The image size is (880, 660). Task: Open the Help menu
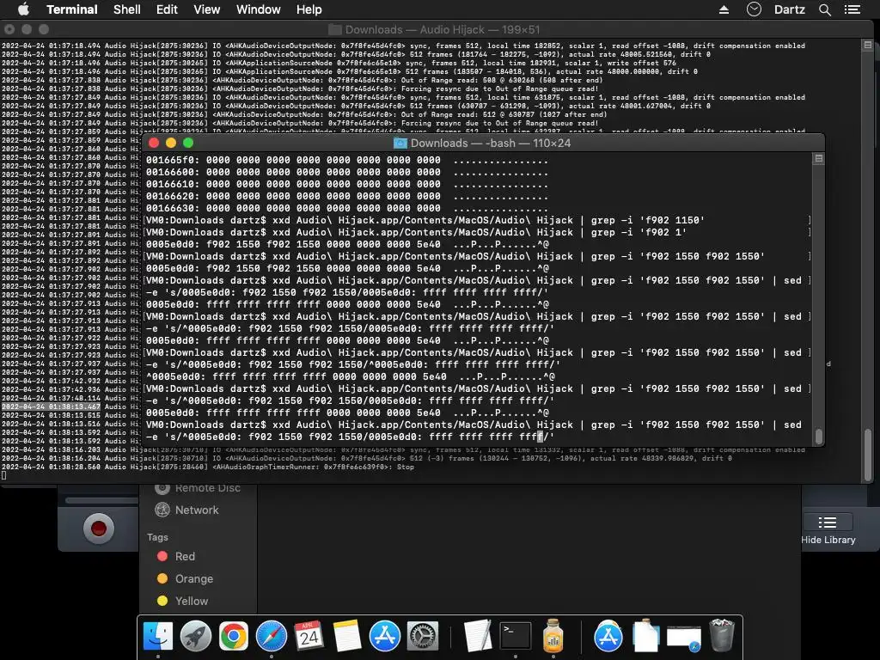[x=309, y=9]
